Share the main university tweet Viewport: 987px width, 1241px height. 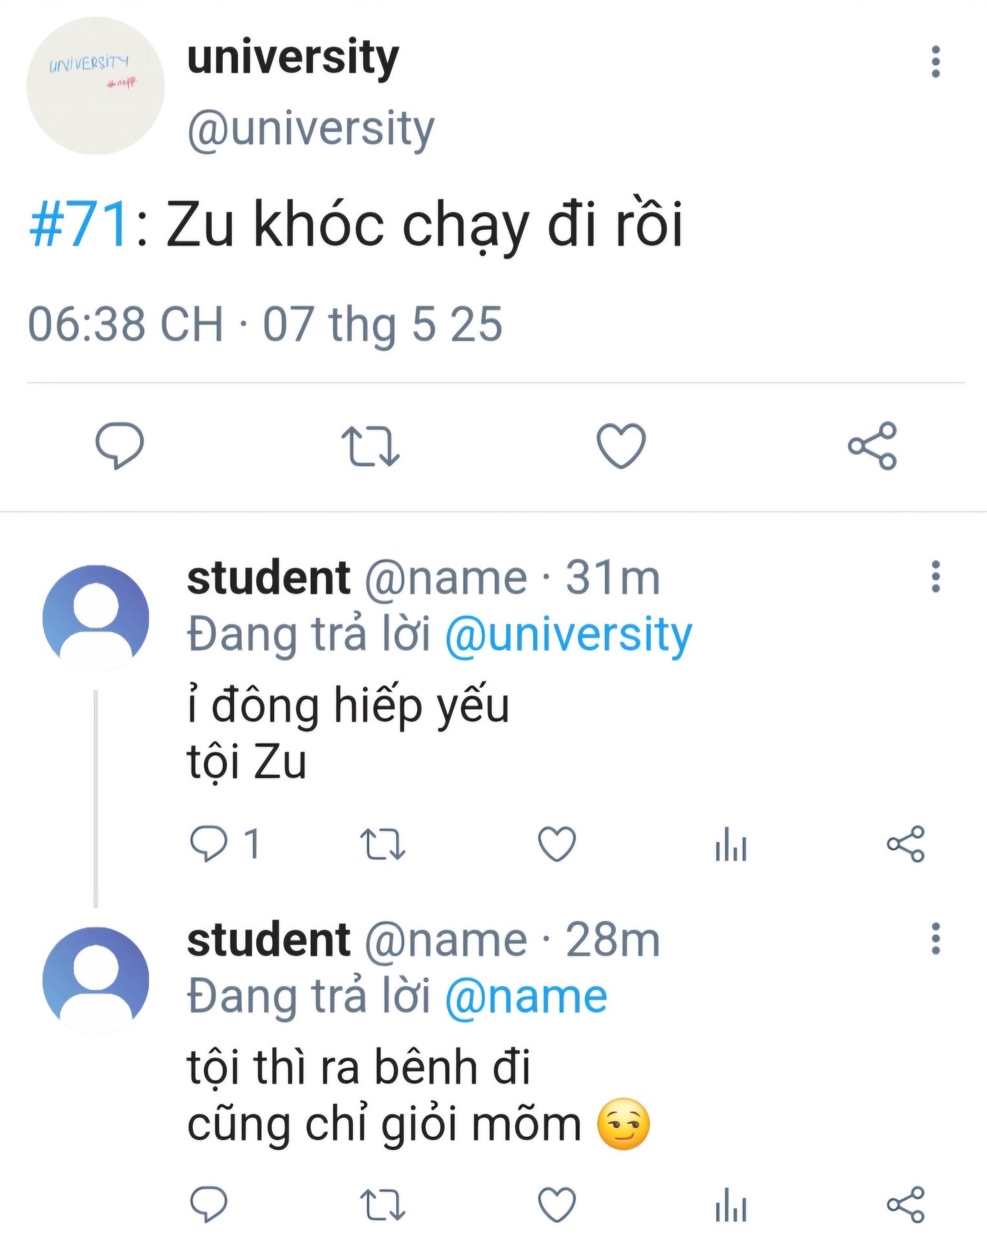click(872, 445)
